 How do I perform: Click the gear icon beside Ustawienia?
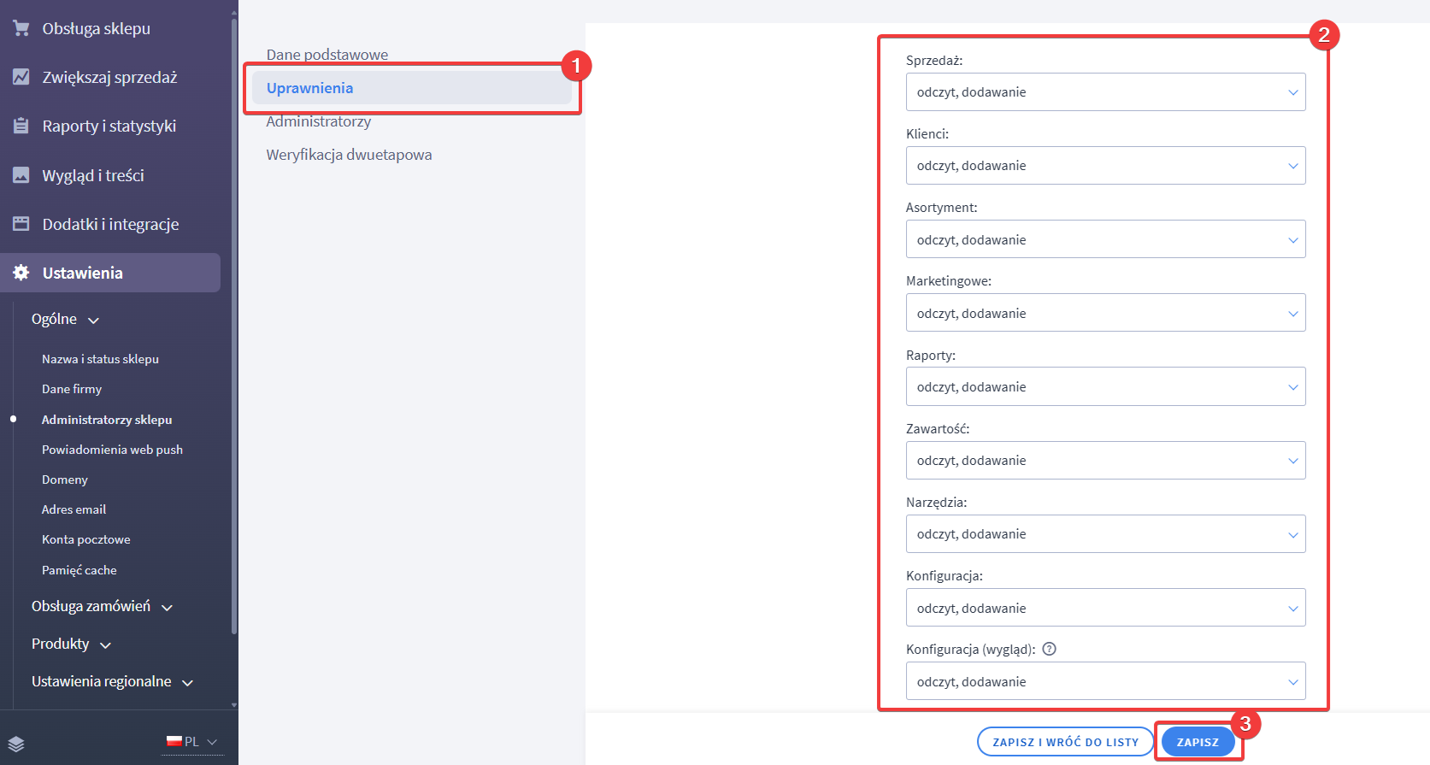(21, 273)
